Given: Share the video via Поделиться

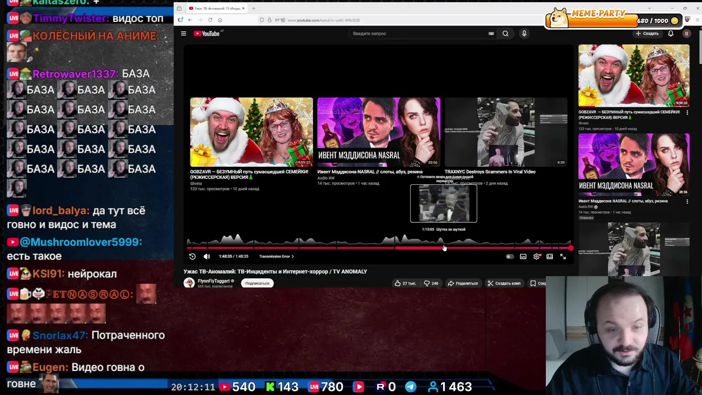Looking at the screenshot, I should coord(463,283).
